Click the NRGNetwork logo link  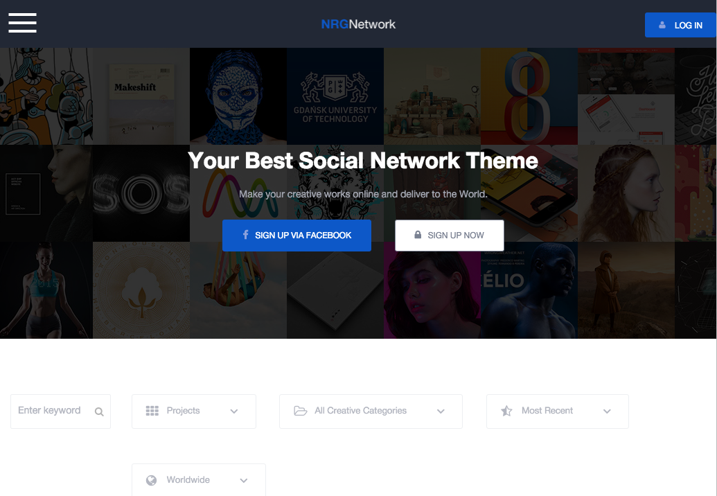(358, 24)
